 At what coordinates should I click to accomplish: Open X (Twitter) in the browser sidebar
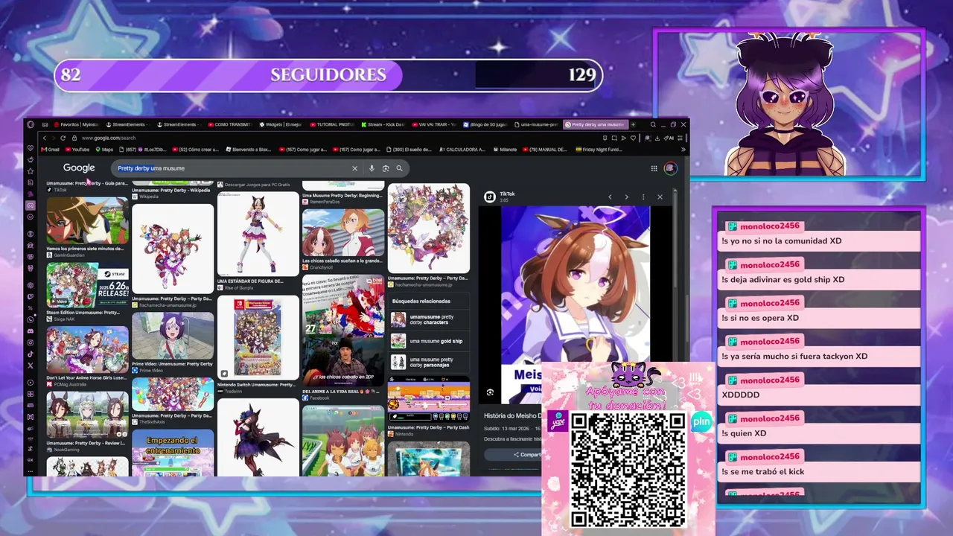(31, 366)
